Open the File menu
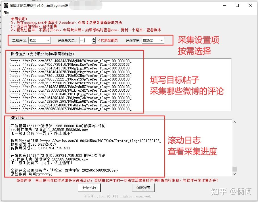Screen dimensions: 258x202 click(x=5, y=13)
